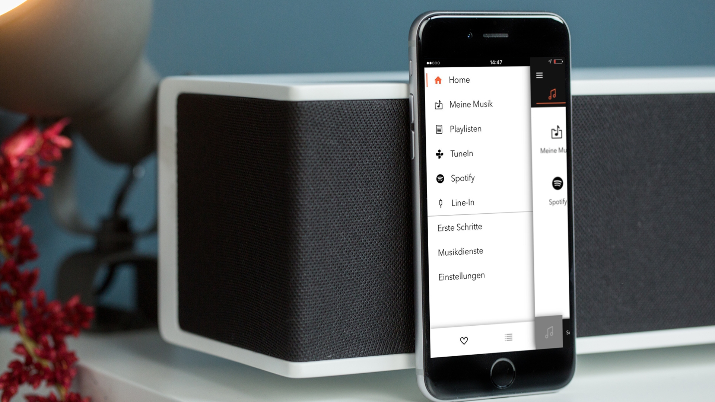Select the TuneIn radio icon
Image resolution: width=715 pixels, height=402 pixels.
pos(439,152)
